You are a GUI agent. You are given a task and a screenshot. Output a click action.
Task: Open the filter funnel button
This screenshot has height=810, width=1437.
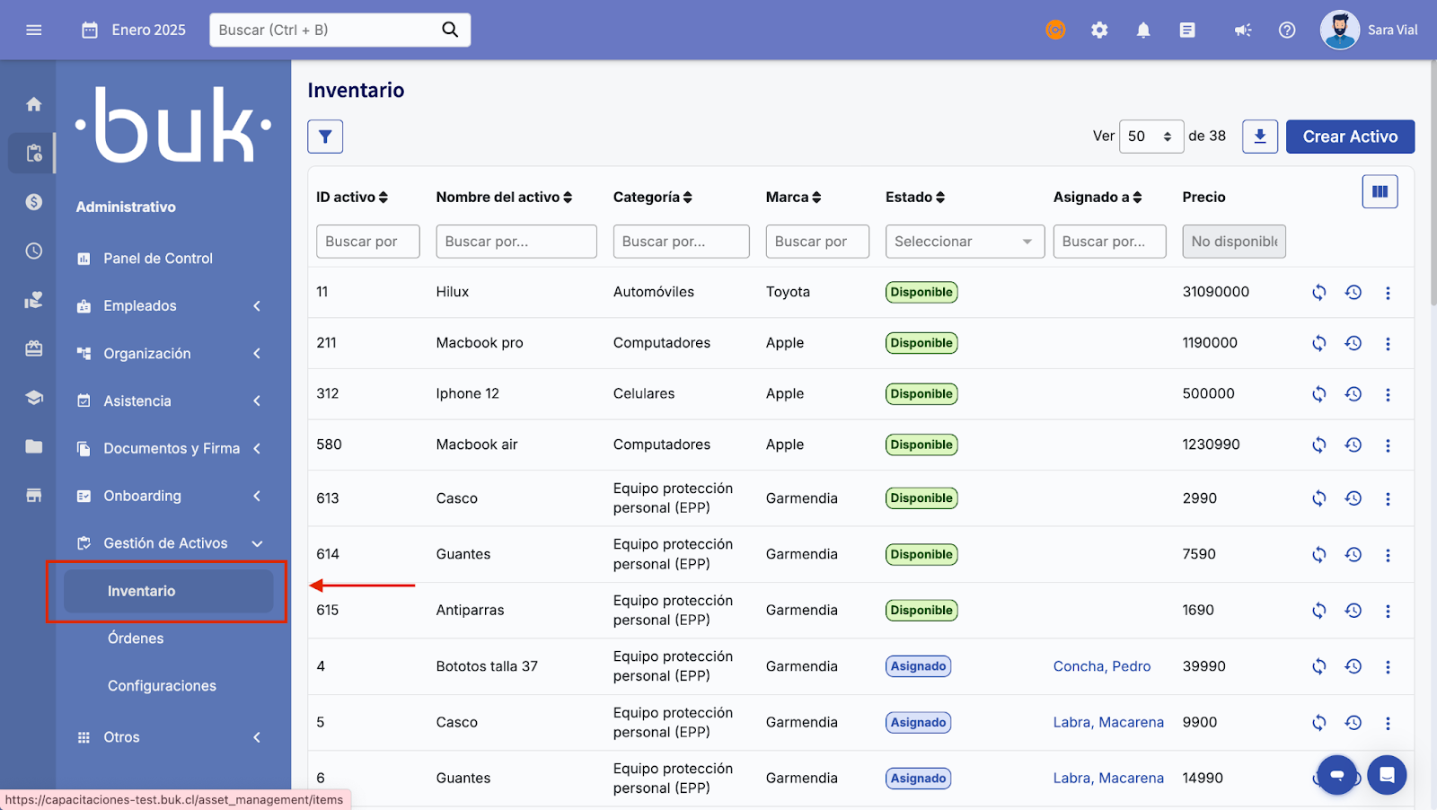coord(325,136)
